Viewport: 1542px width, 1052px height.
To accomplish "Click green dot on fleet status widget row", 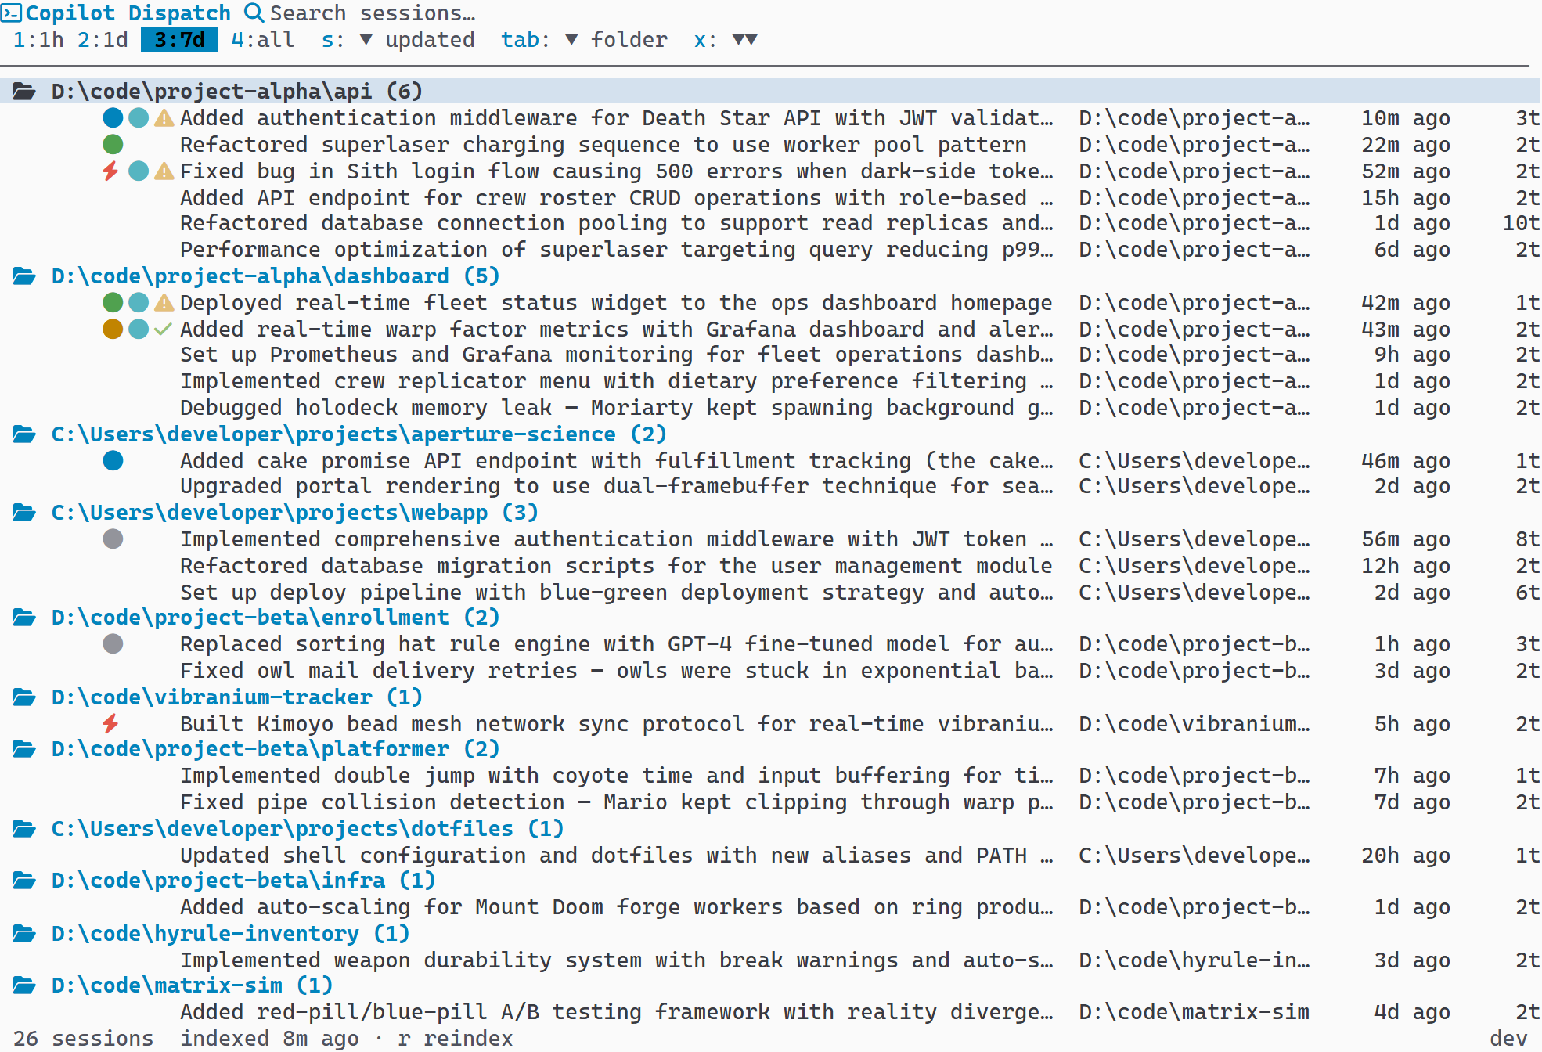I will coord(113,303).
